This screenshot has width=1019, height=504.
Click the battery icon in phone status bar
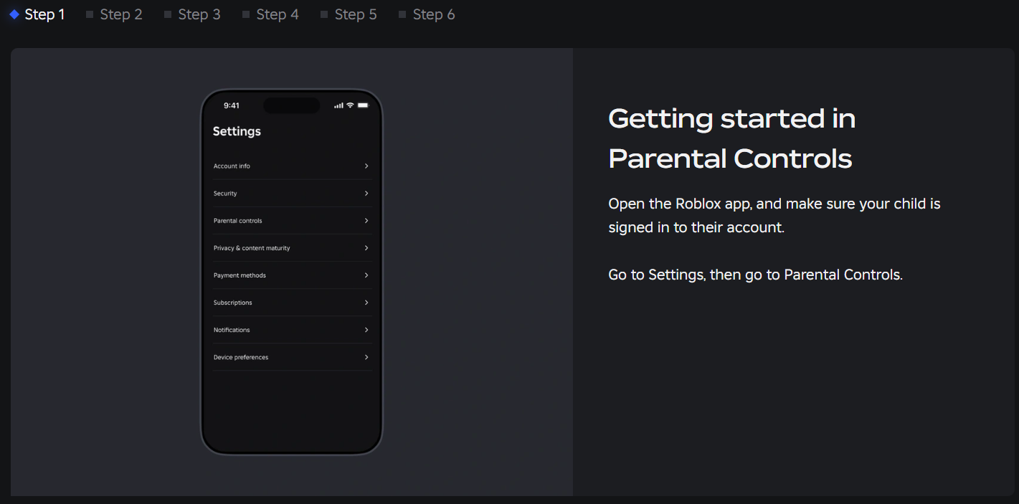363,105
